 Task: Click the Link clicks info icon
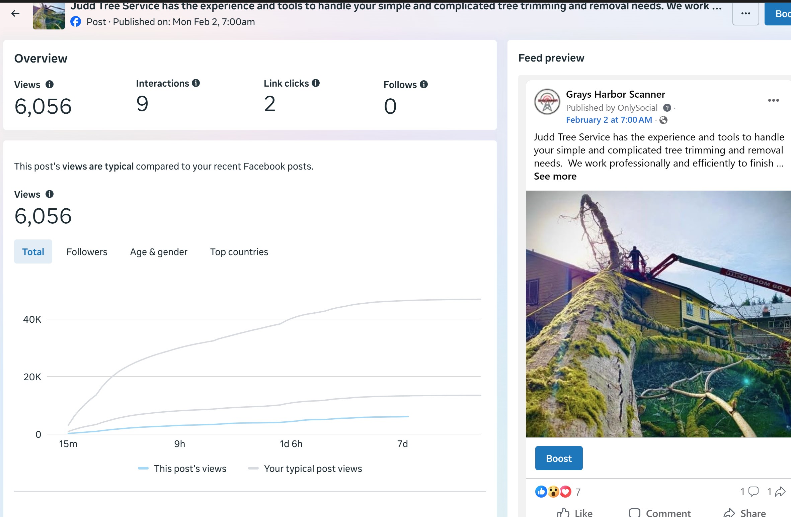click(316, 83)
